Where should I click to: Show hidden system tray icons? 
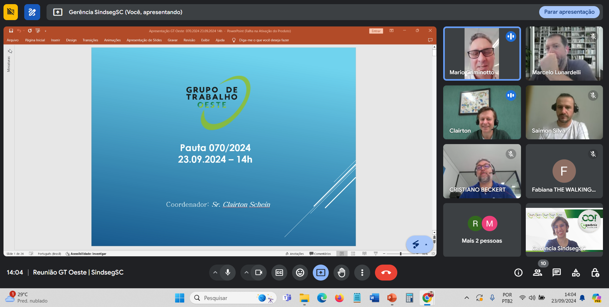(466, 298)
